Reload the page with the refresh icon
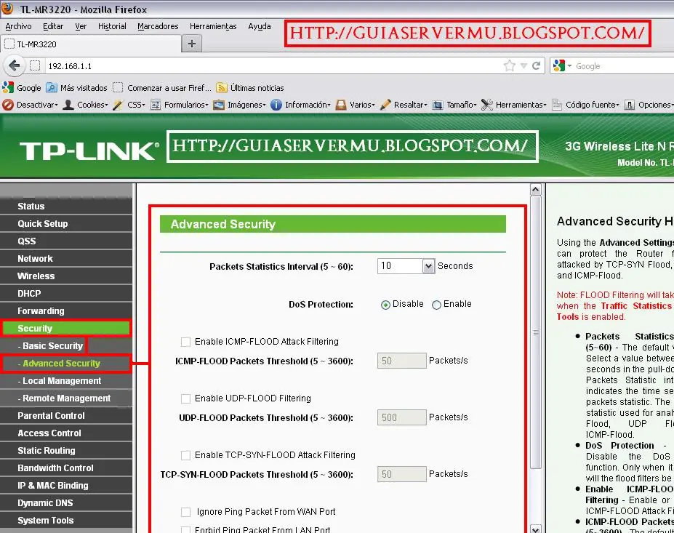The image size is (674, 533). pyautogui.click(x=536, y=65)
